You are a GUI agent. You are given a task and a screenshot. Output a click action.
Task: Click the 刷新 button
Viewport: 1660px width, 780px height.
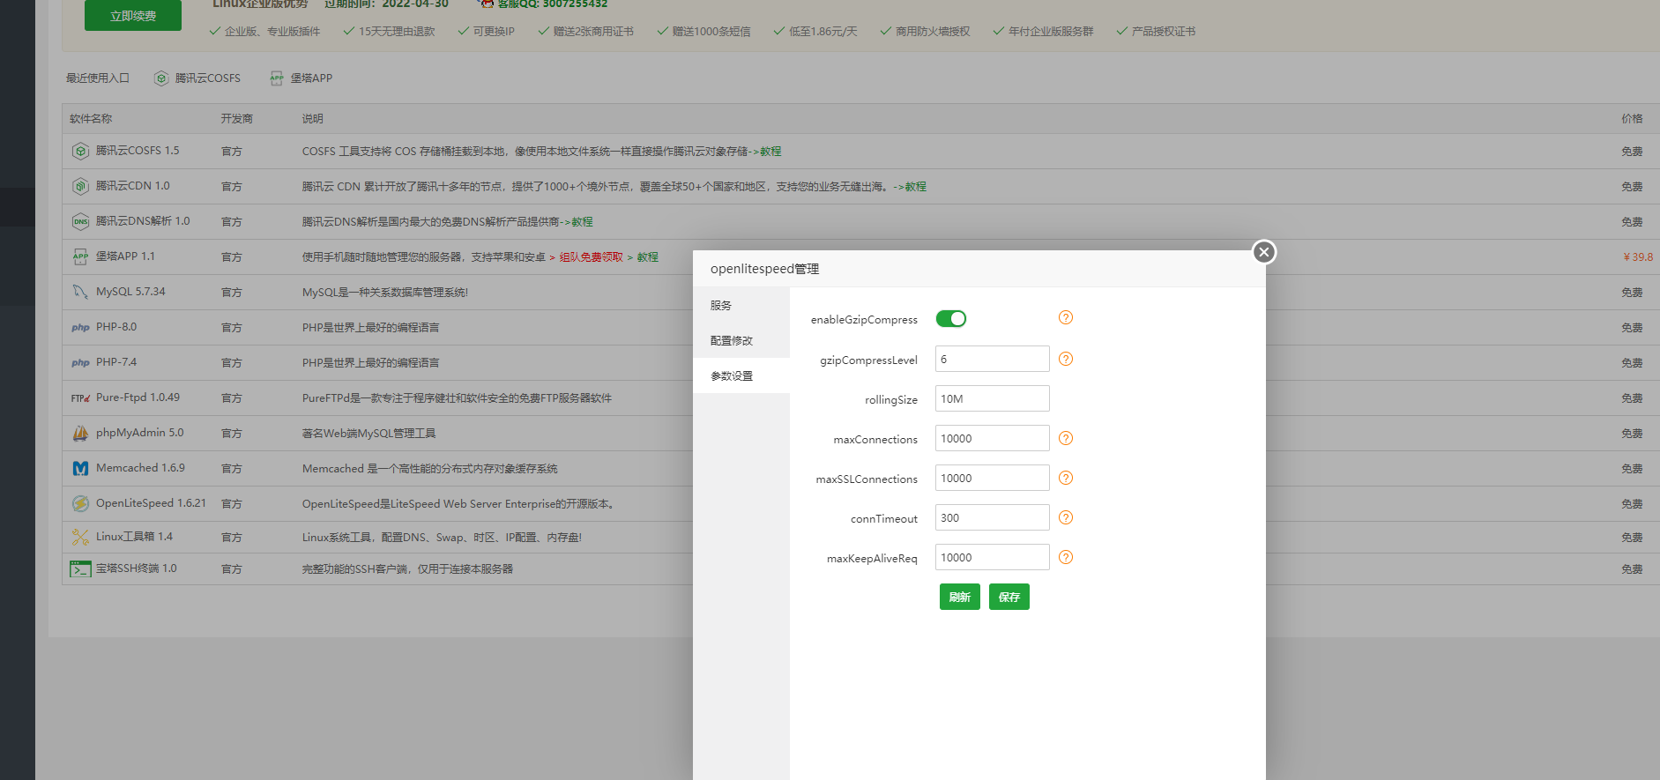coord(960,597)
